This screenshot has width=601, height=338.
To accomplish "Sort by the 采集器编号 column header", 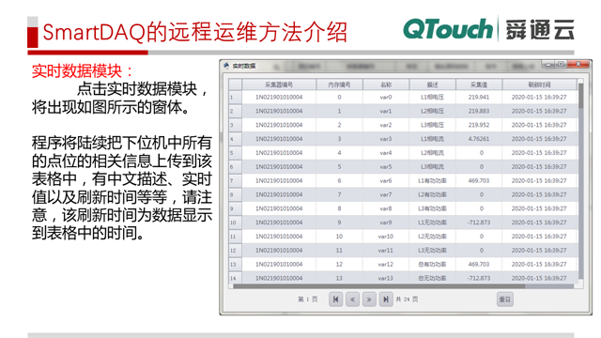I will coord(279,84).
